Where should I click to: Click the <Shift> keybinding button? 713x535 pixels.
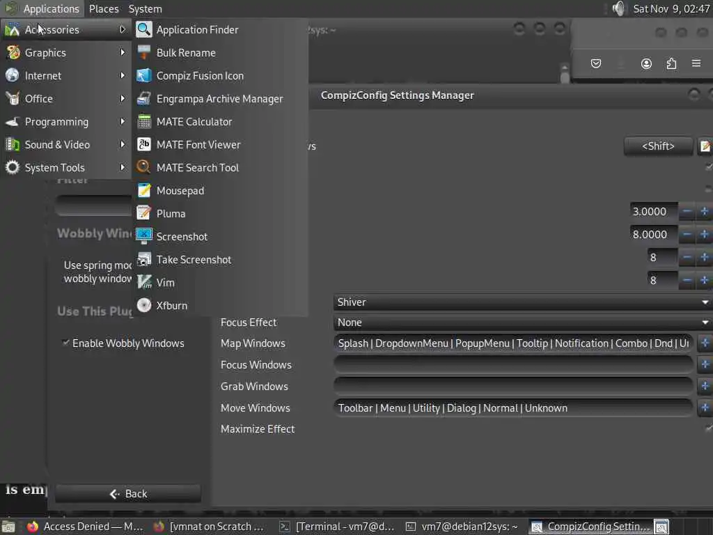coord(658,146)
